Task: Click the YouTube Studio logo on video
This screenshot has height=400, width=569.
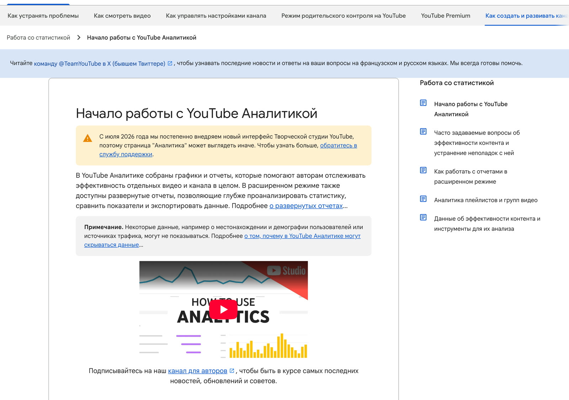Action: (x=286, y=271)
